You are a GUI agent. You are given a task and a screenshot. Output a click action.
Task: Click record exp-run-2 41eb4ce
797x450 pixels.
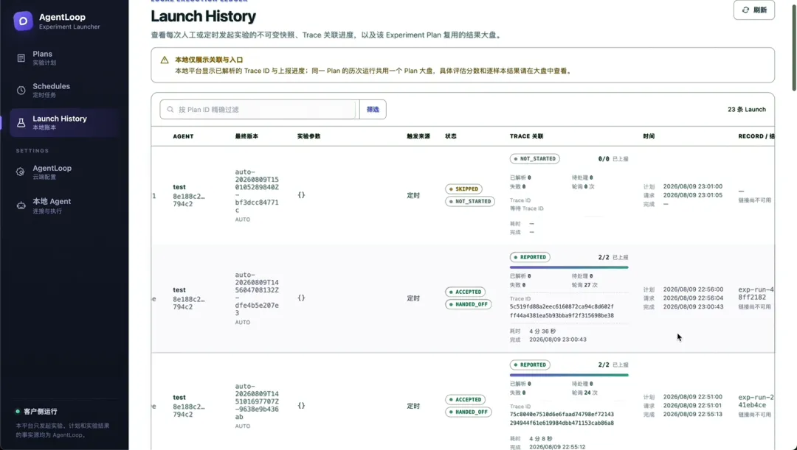(756, 401)
